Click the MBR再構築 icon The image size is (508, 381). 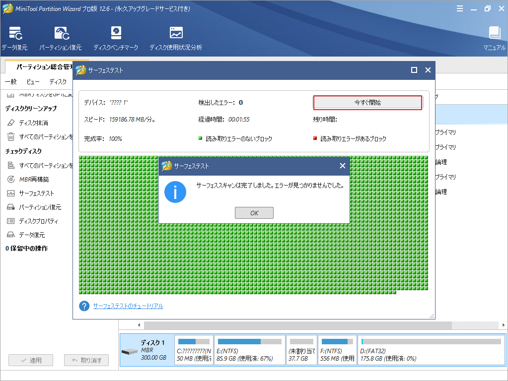tap(11, 179)
